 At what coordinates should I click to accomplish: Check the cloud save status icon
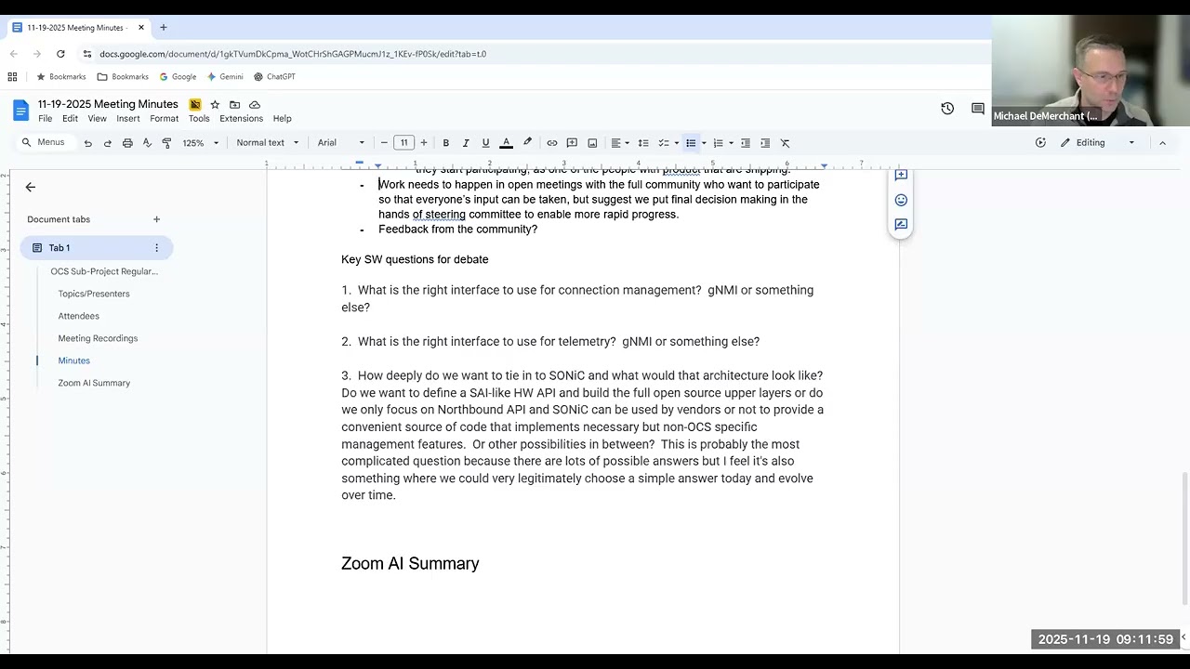tap(255, 105)
